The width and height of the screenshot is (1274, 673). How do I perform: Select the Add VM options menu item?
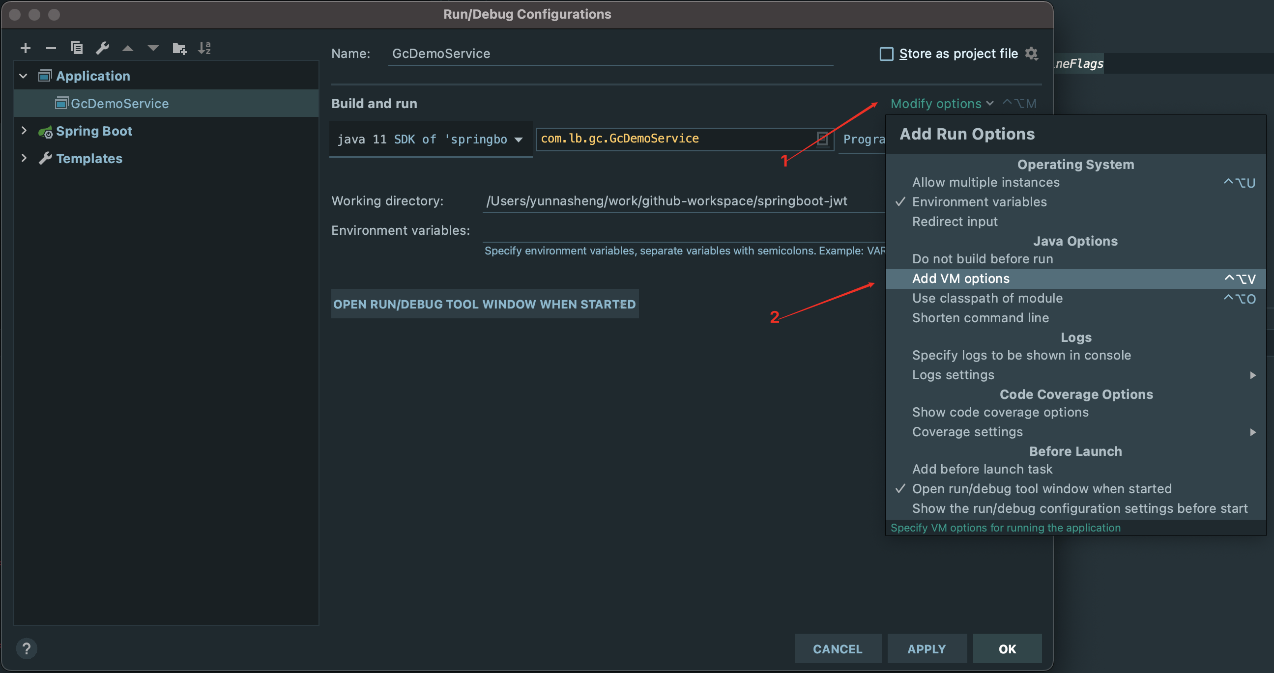(960, 279)
